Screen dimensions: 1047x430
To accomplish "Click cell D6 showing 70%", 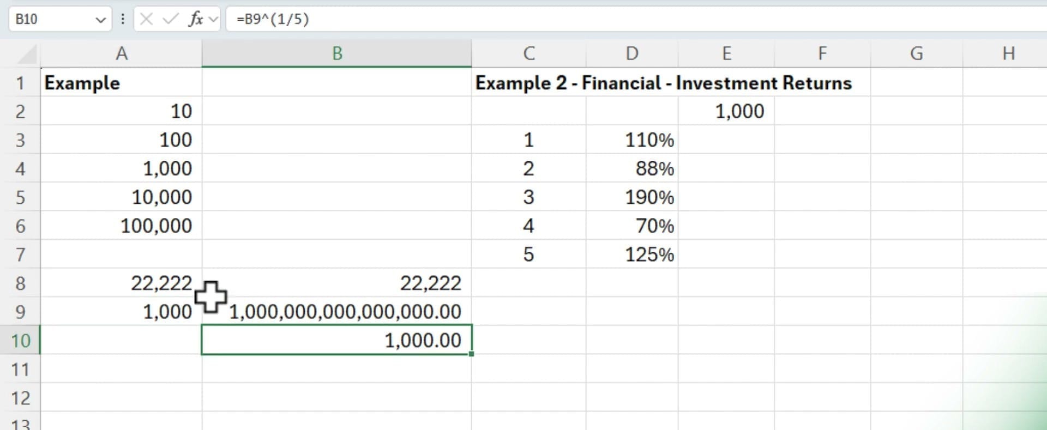I will [632, 226].
